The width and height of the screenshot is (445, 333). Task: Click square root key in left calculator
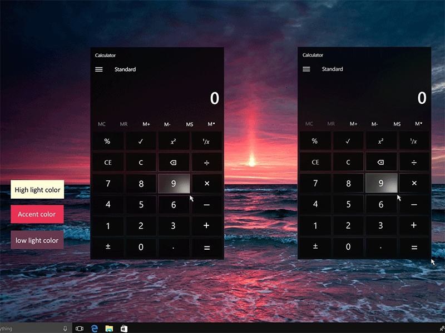coord(141,142)
